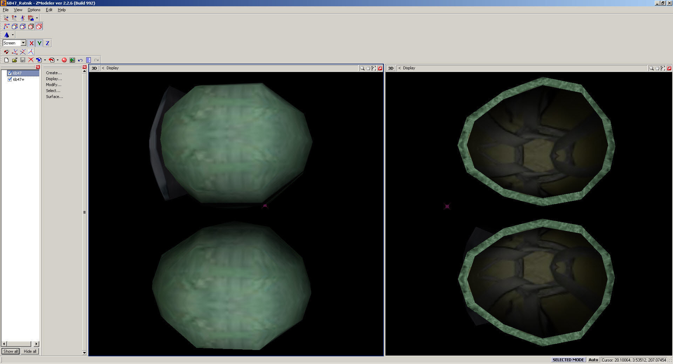Click the grayed Redo arrow
This screenshot has height=364, width=673.
tap(96, 60)
